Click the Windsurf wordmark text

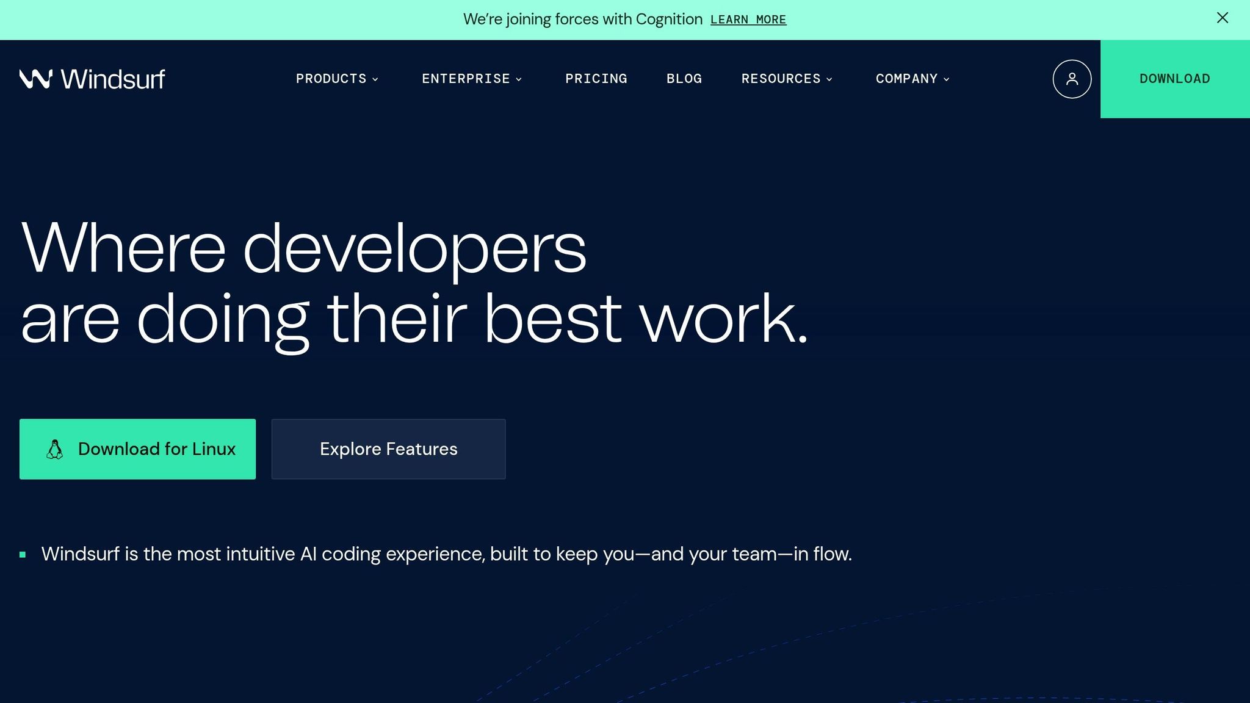(113, 79)
